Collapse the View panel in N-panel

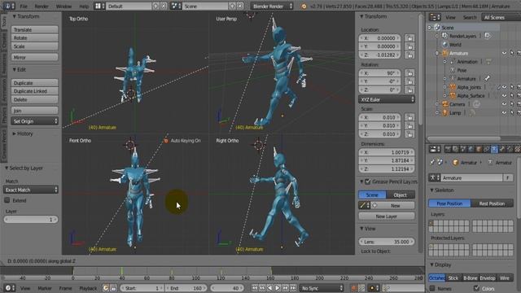361,229
